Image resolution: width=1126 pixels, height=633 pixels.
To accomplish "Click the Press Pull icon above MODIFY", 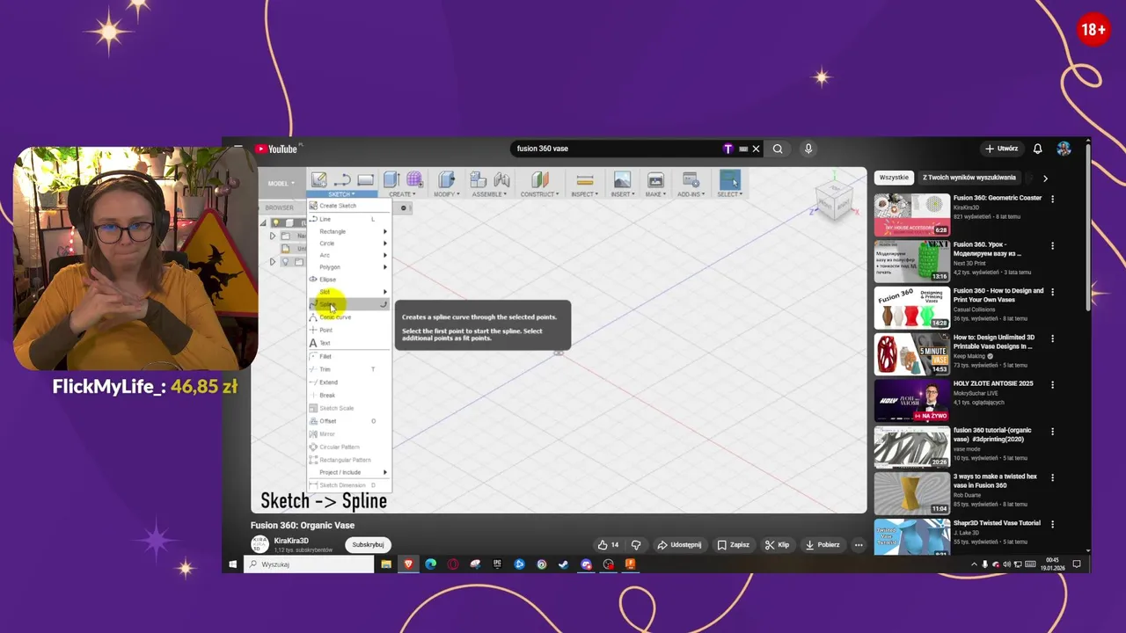I will click(447, 180).
